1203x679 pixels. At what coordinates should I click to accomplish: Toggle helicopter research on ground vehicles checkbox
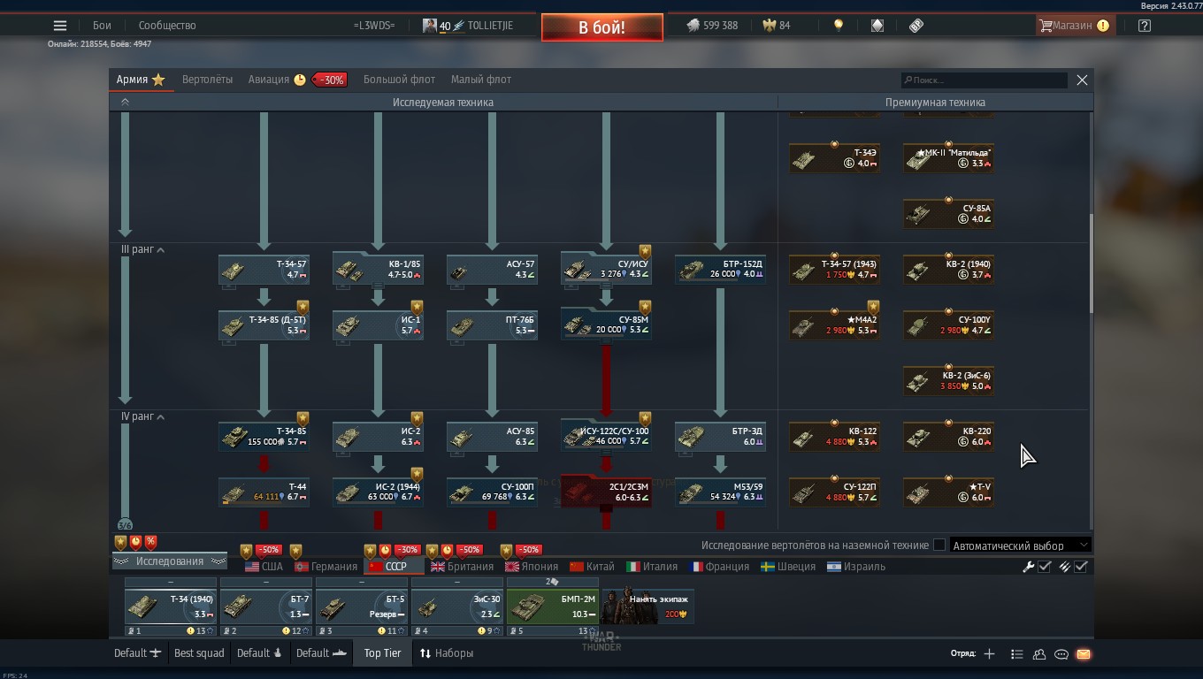939,545
